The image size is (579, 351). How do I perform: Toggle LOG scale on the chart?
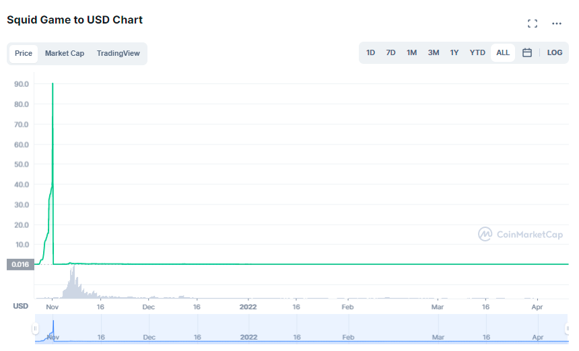pos(555,52)
